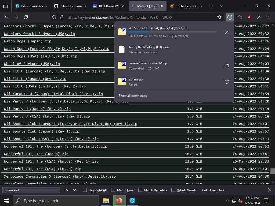This screenshot has height=206, width=275.
Task: Close the Myrient tab
Action: (162, 6)
